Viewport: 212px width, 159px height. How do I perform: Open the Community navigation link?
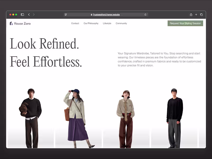[x=121, y=23]
